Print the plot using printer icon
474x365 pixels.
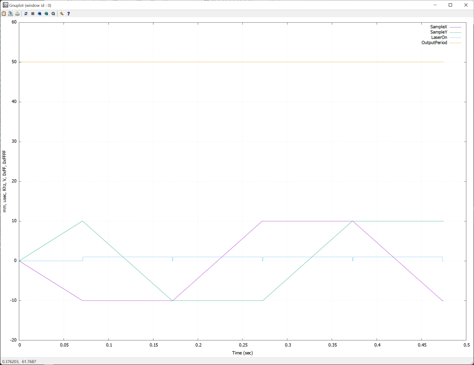tap(17, 14)
